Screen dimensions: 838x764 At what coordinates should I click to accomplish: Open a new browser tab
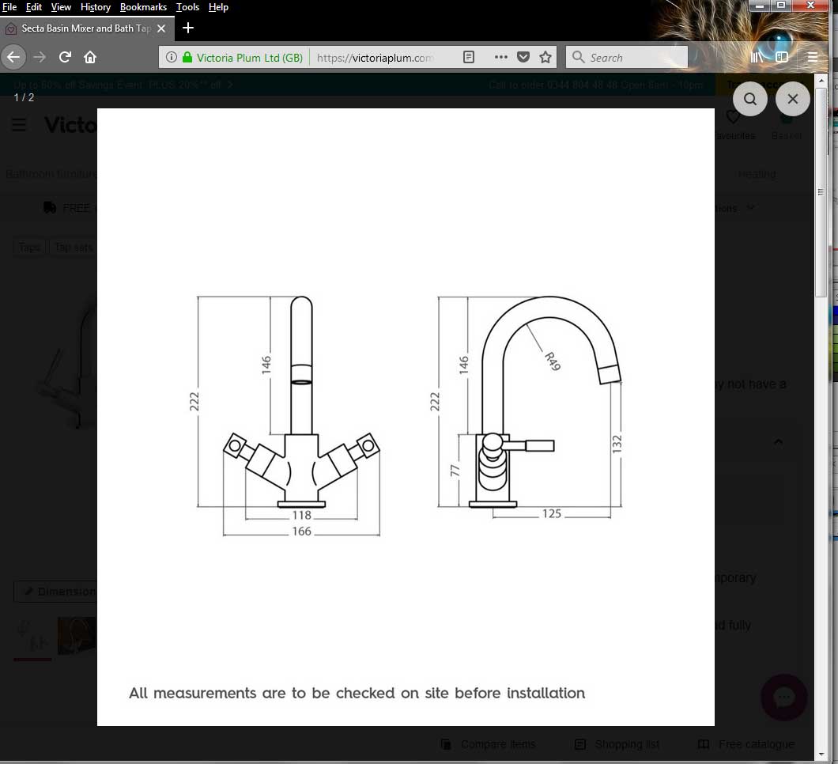[x=188, y=28]
